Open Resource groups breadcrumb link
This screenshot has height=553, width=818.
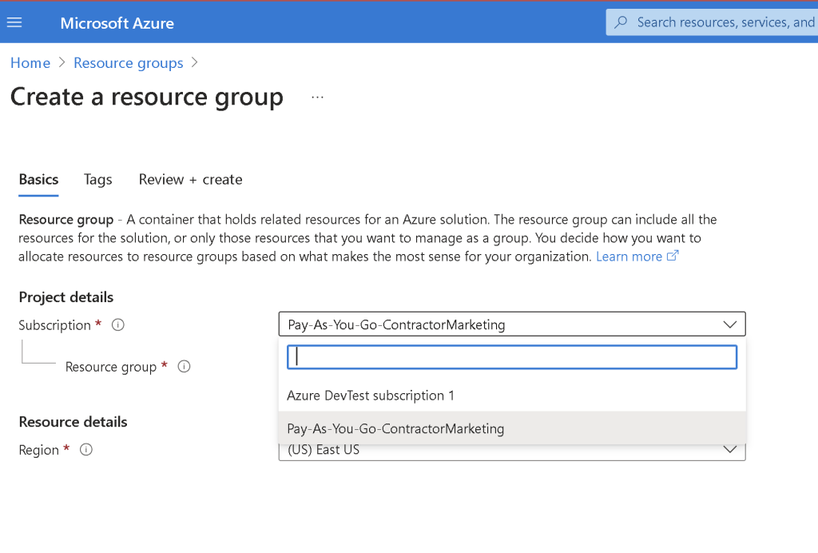tap(129, 63)
